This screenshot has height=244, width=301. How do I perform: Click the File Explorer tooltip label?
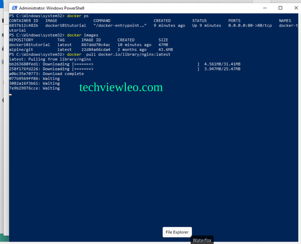coord(177,232)
